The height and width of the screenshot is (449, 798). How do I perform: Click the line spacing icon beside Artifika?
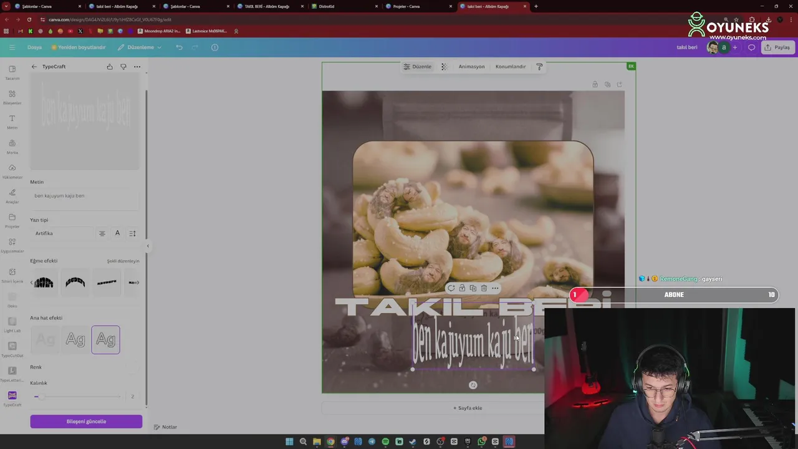tap(132, 233)
